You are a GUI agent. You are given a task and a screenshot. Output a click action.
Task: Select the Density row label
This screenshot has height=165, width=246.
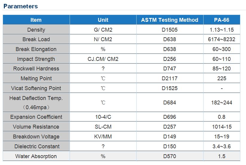36,30
